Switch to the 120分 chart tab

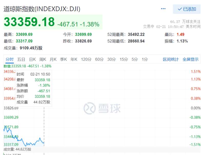pos(86,60)
